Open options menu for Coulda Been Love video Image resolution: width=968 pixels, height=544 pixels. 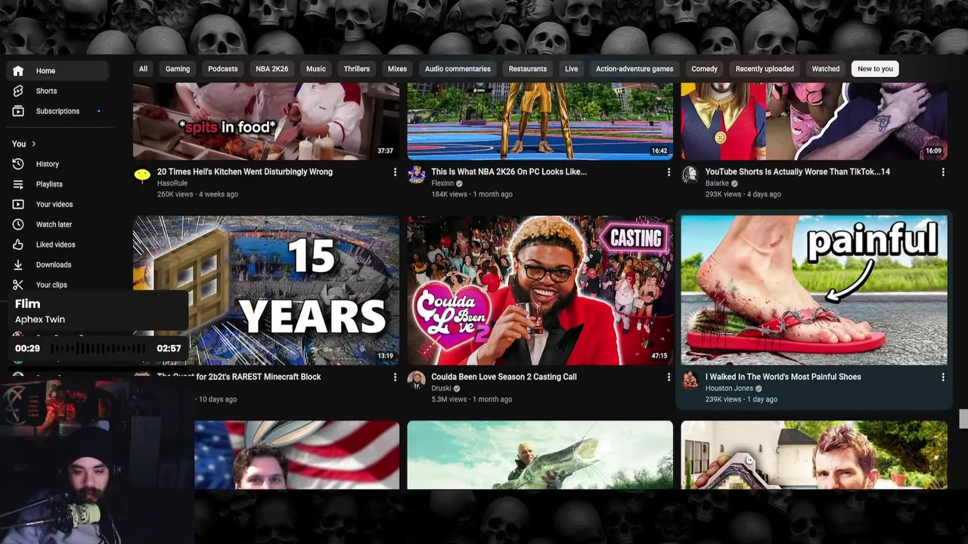[x=669, y=377]
